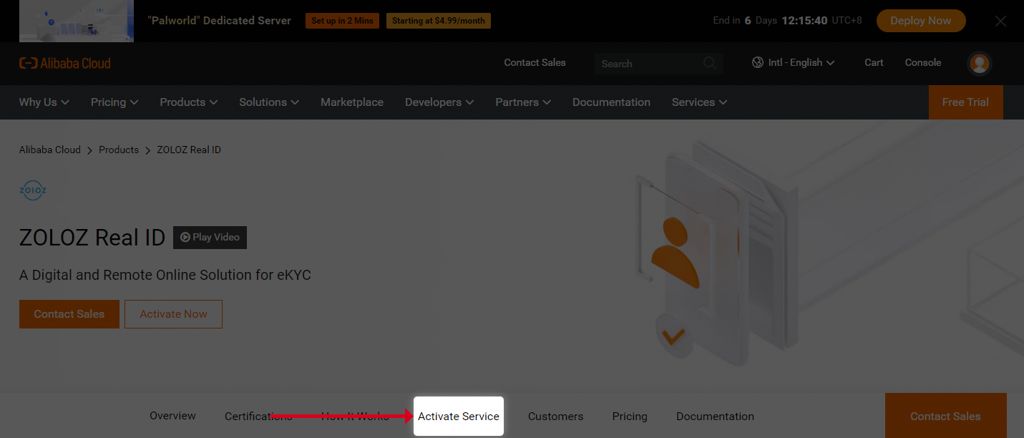Click the Products breadcrumb link

click(119, 150)
